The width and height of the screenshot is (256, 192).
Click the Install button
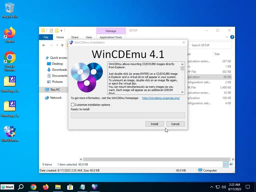coord(154,124)
